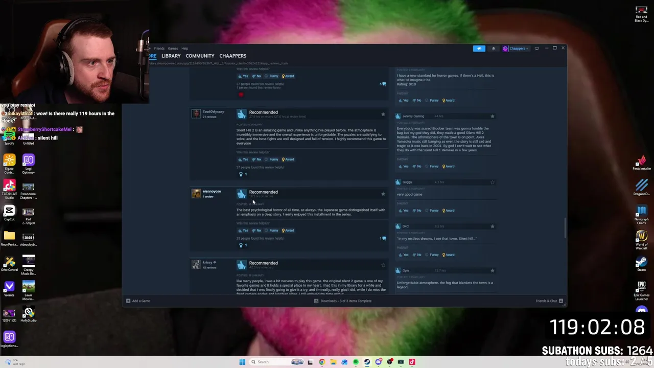Open Steam announcements megaphone icon

[x=479, y=49]
